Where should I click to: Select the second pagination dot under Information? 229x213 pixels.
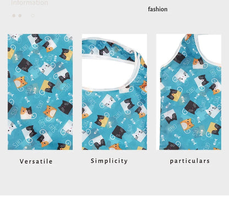20,16
